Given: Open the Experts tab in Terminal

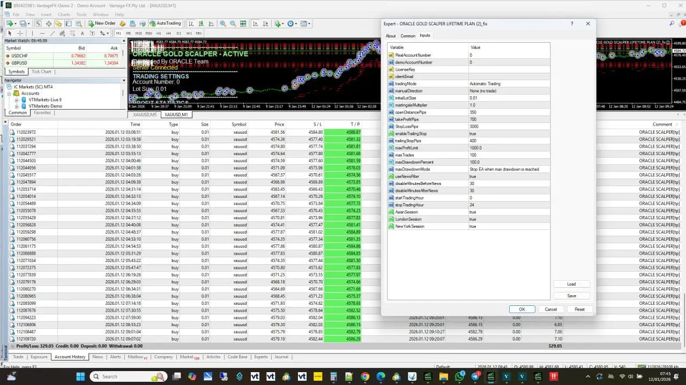Looking at the screenshot, I should (x=261, y=357).
